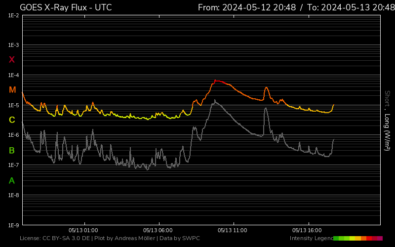395x247 pixels.
Task: Click the Plot by Andreas Möller credit
Action: pyautogui.click(x=125, y=239)
